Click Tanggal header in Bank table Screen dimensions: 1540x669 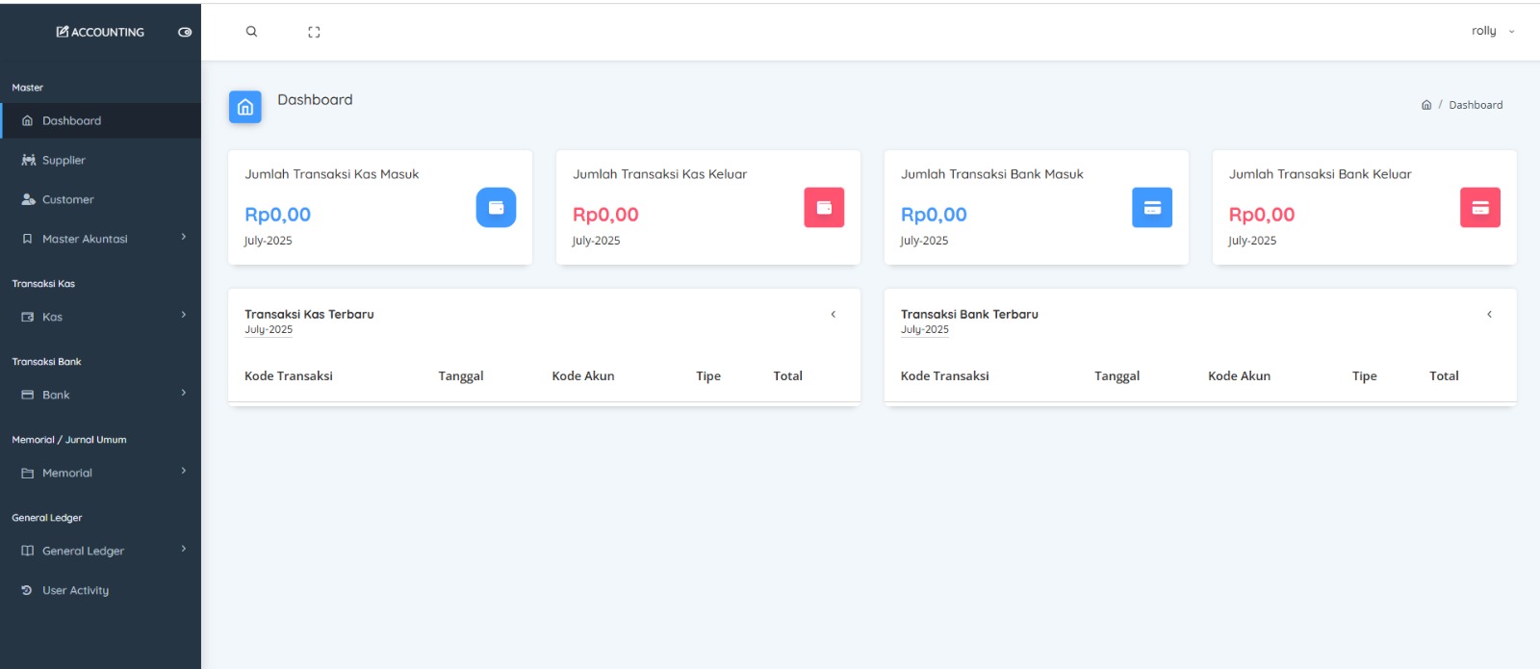coord(1117,375)
